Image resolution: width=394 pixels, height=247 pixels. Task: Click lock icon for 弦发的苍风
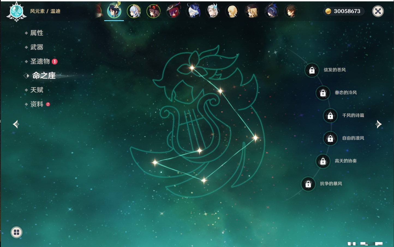click(x=312, y=70)
